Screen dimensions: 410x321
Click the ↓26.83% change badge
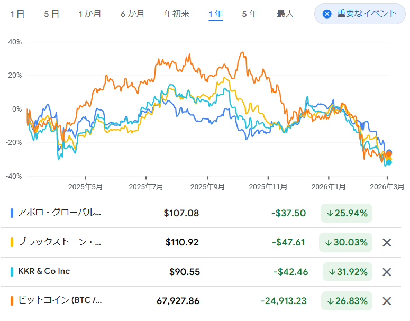tap(347, 301)
